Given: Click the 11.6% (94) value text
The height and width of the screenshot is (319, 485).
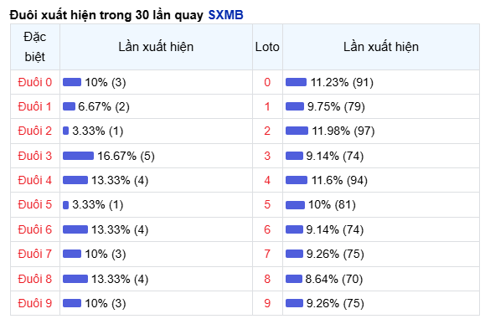Looking at the screenshot, I should coord(339,180).
